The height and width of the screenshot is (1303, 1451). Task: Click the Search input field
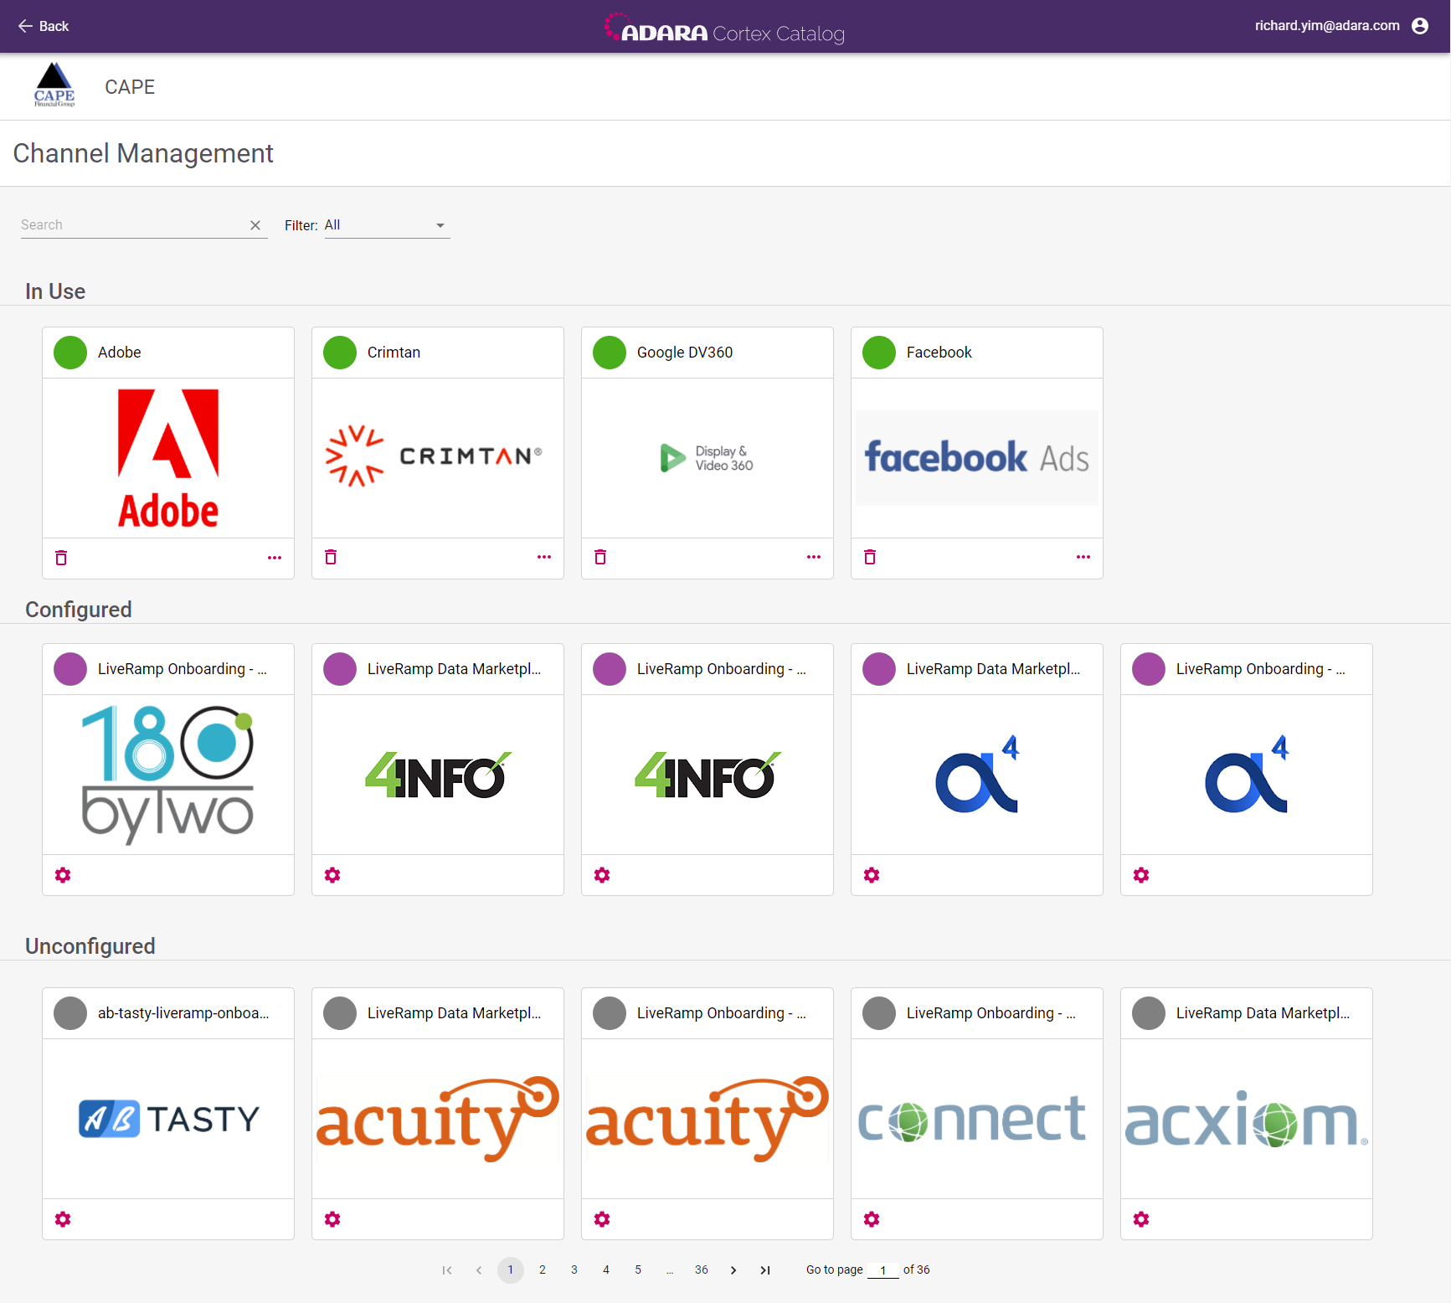(132, 225)
